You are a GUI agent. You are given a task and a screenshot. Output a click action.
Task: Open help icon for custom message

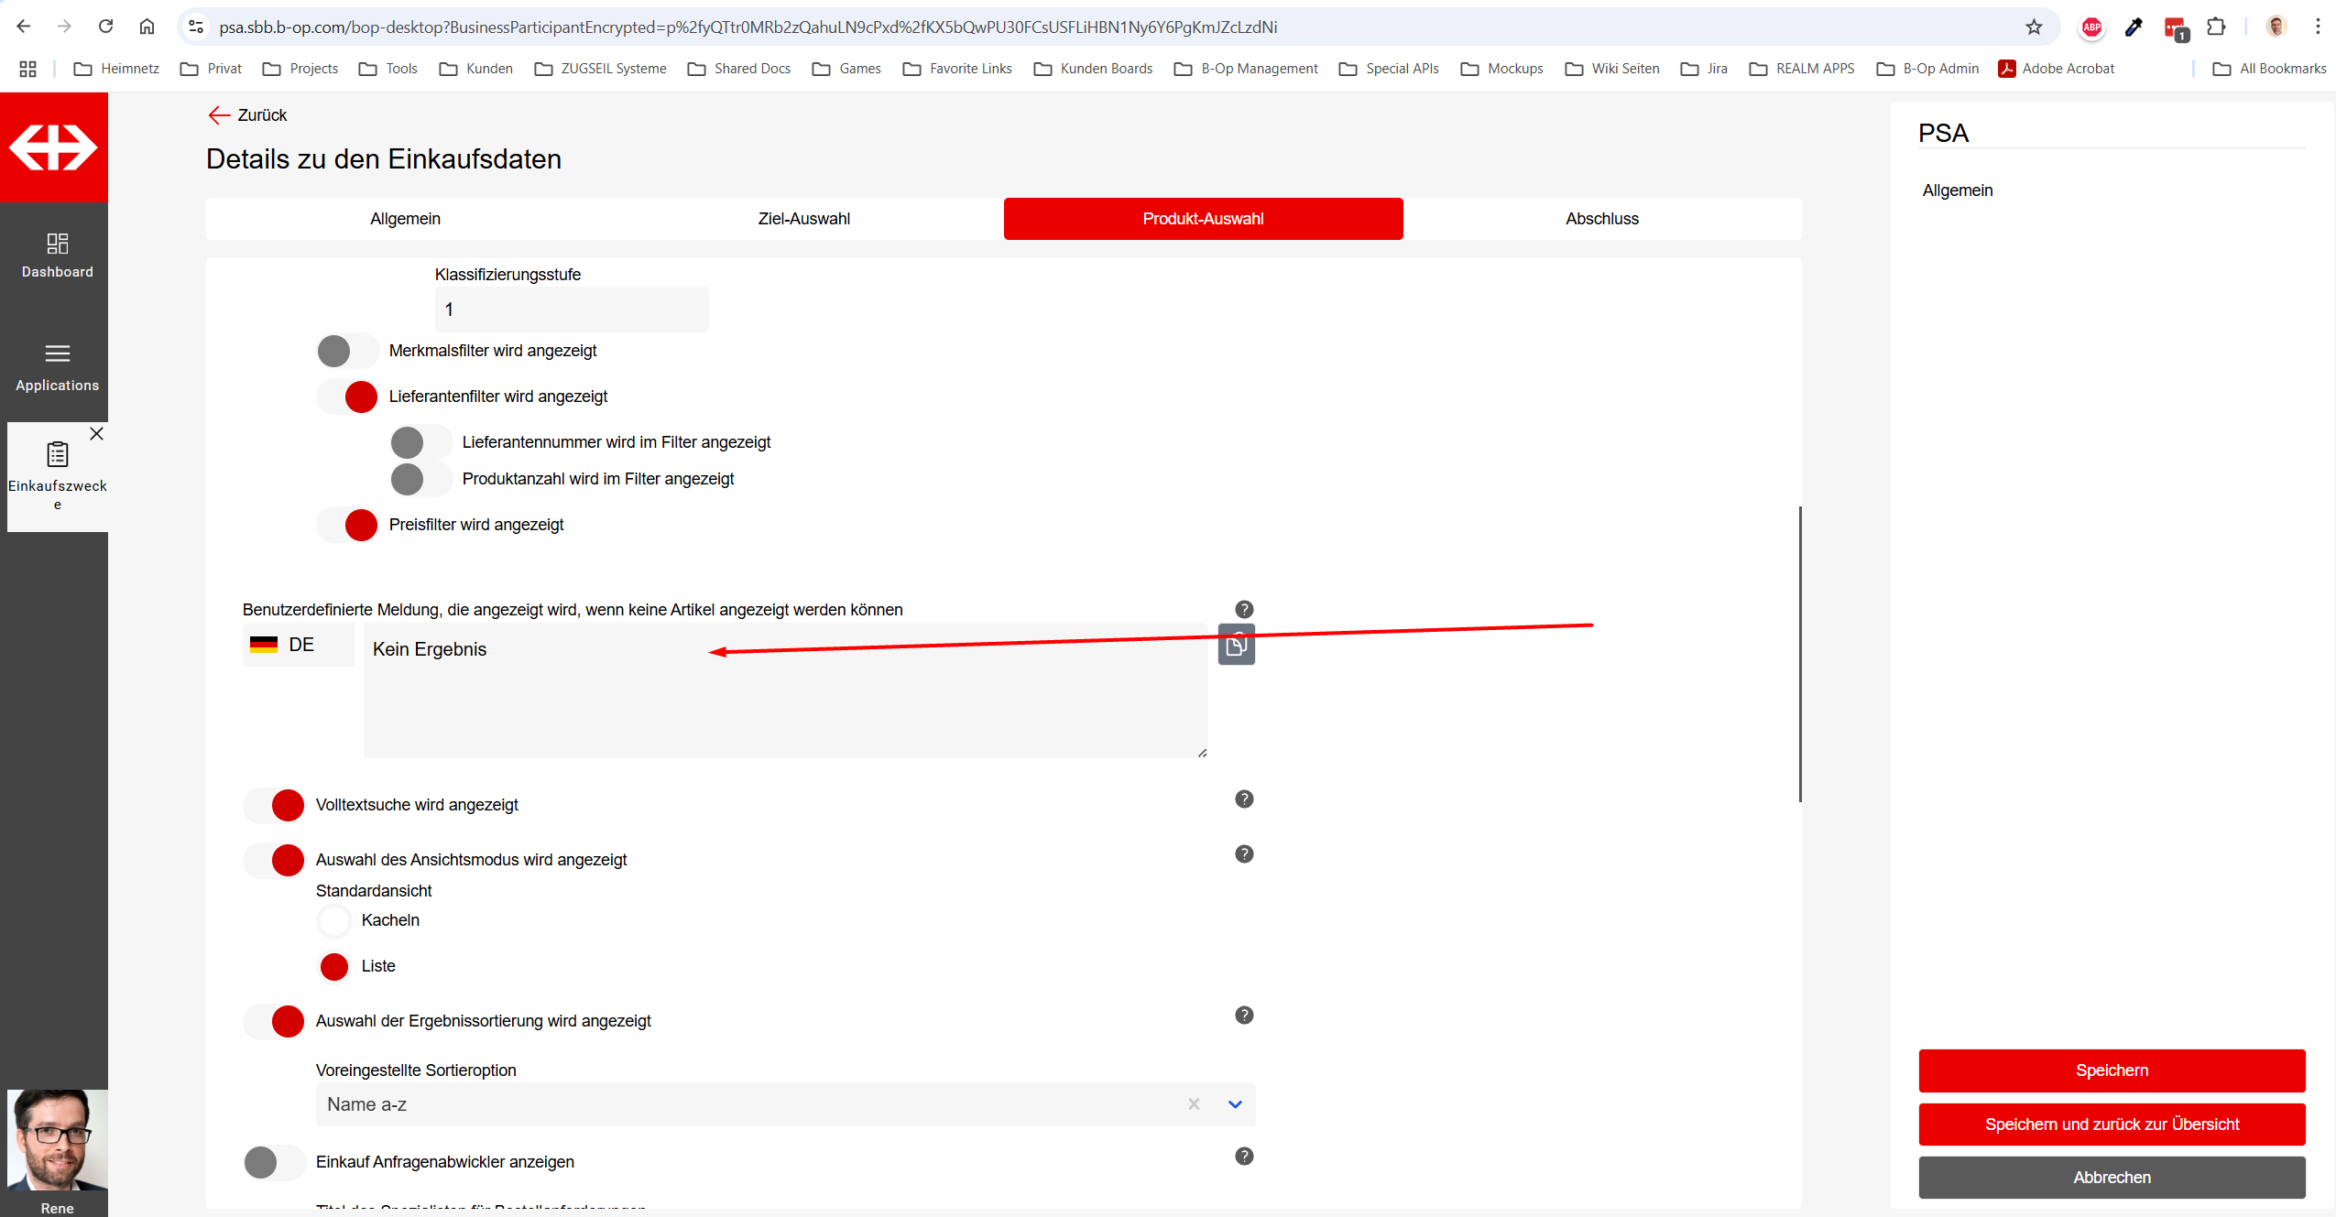(1243, 610)
